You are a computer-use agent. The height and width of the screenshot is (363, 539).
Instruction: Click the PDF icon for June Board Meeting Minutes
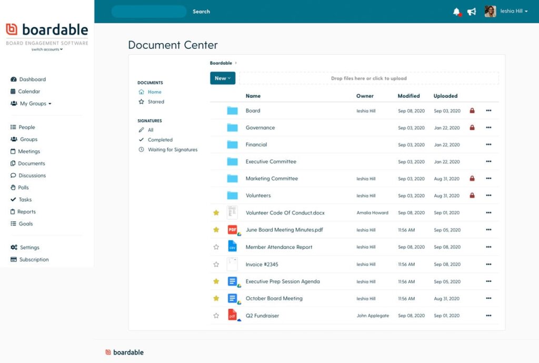coord(232,230)
